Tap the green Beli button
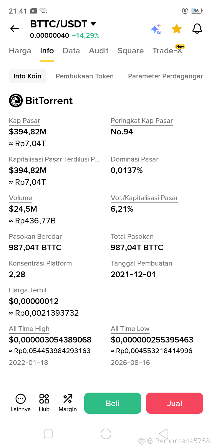 [x=113, y=403]
